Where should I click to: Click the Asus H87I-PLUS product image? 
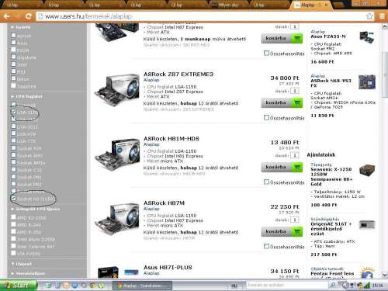(119, 272)
